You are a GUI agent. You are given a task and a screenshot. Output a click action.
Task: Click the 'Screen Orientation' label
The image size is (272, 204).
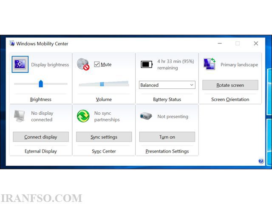click(230, 99)
